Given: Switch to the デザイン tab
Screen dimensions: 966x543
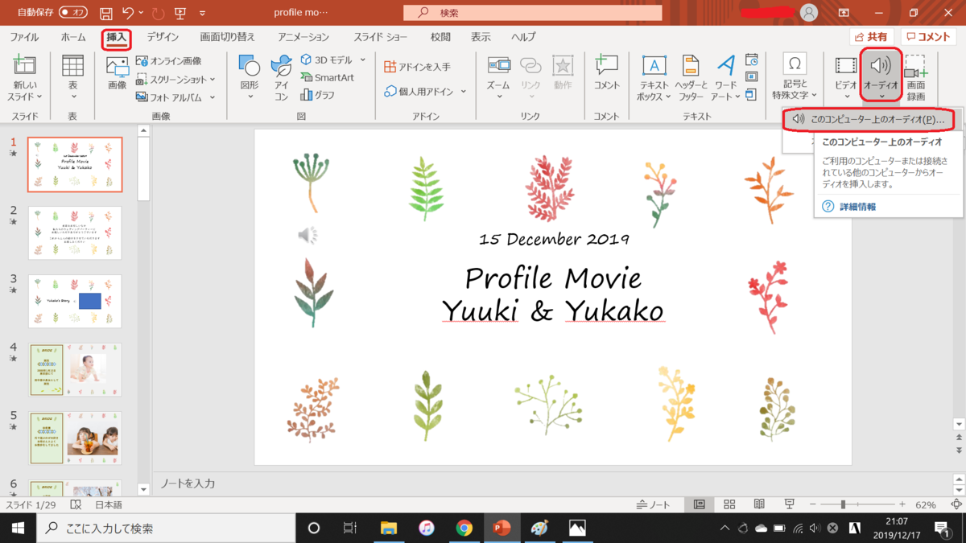Looking at the screenshot, I should point(163,37).
